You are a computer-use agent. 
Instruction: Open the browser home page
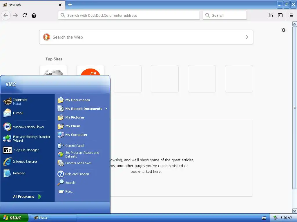tap(34, 15)
